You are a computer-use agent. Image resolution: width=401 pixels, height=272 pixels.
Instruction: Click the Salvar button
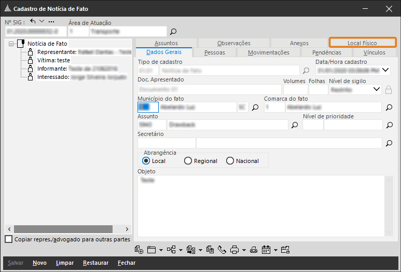click(x=16, y=263)
